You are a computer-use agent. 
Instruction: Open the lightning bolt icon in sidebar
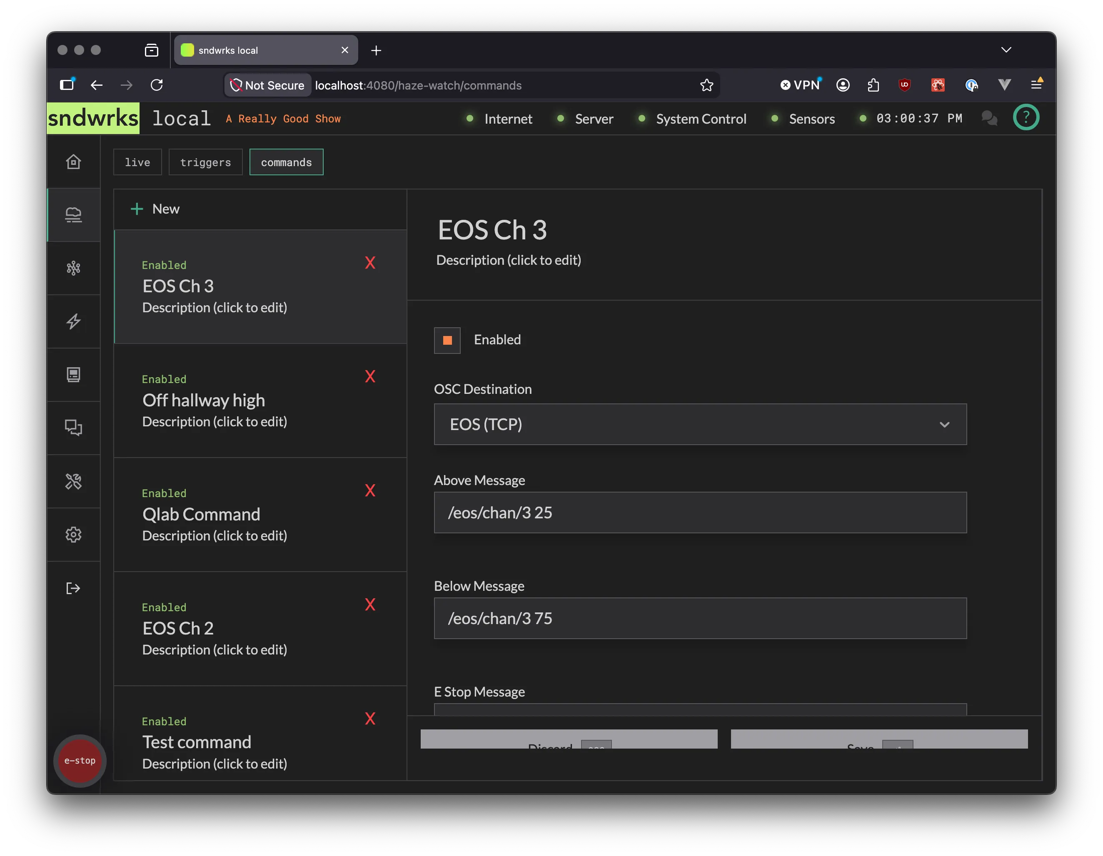(x=73, y=321)
